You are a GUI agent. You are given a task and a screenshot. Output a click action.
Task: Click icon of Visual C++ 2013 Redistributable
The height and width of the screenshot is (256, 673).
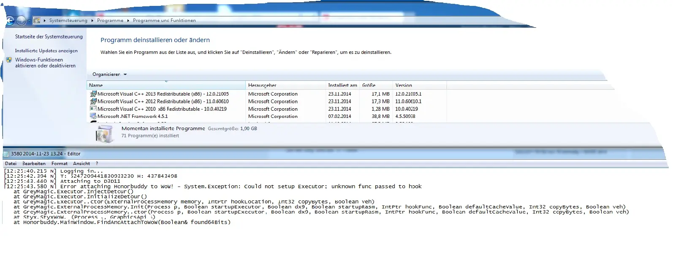pyautogui.click(x=93, y=94)
